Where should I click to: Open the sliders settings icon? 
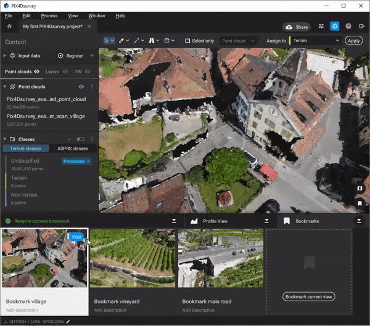321,26
